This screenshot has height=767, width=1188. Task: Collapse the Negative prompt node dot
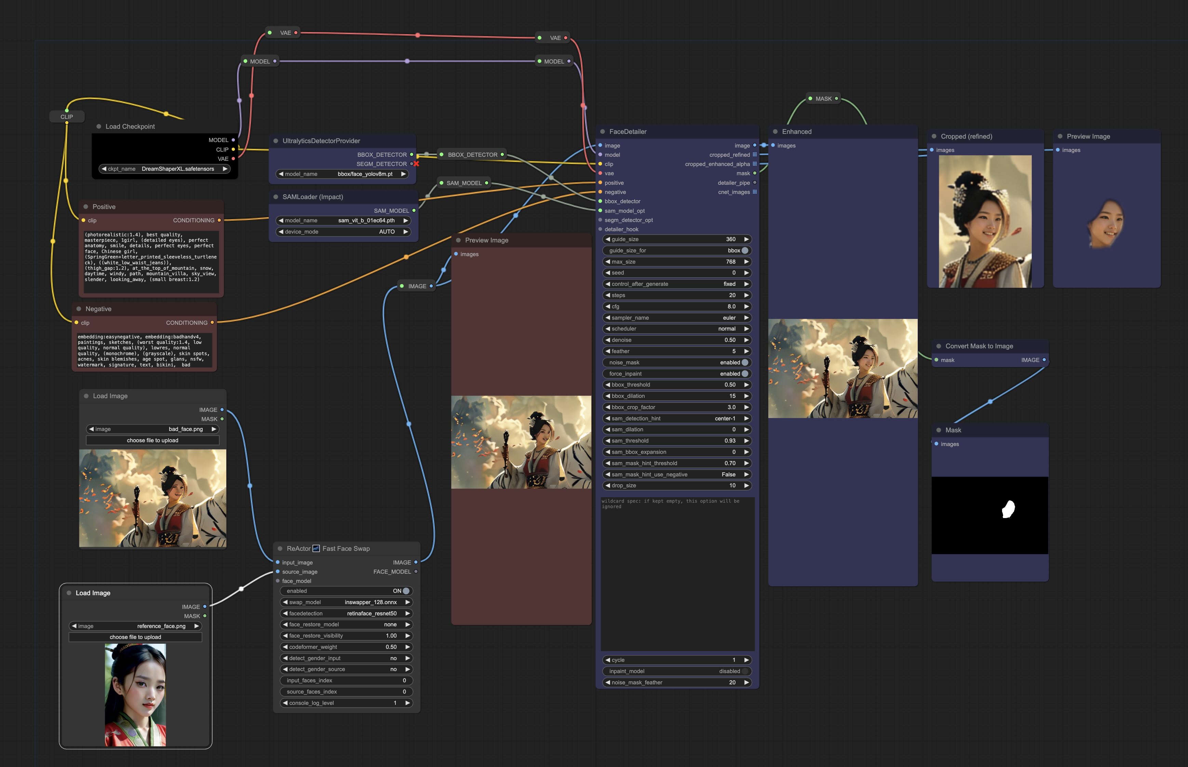79,309
